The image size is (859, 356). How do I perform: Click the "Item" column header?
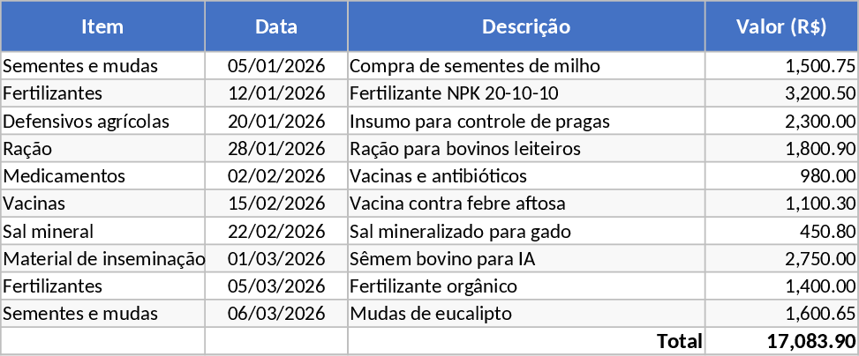[102, 26]
